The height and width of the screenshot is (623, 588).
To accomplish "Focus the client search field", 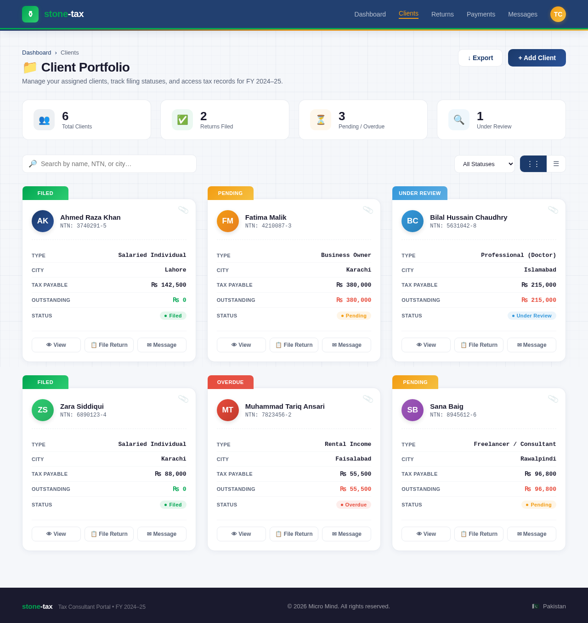I will coord(115,164).
